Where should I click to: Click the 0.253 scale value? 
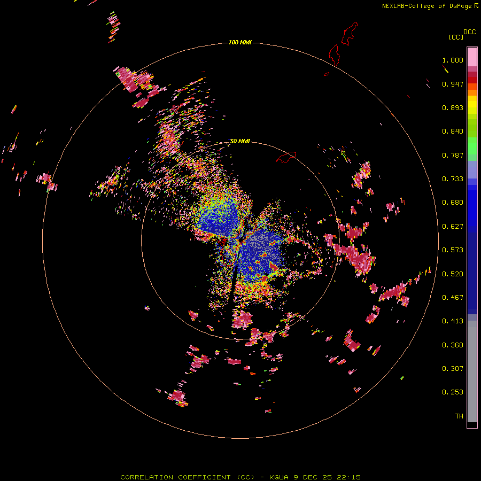pyautogui.click(x=453, y=392)
